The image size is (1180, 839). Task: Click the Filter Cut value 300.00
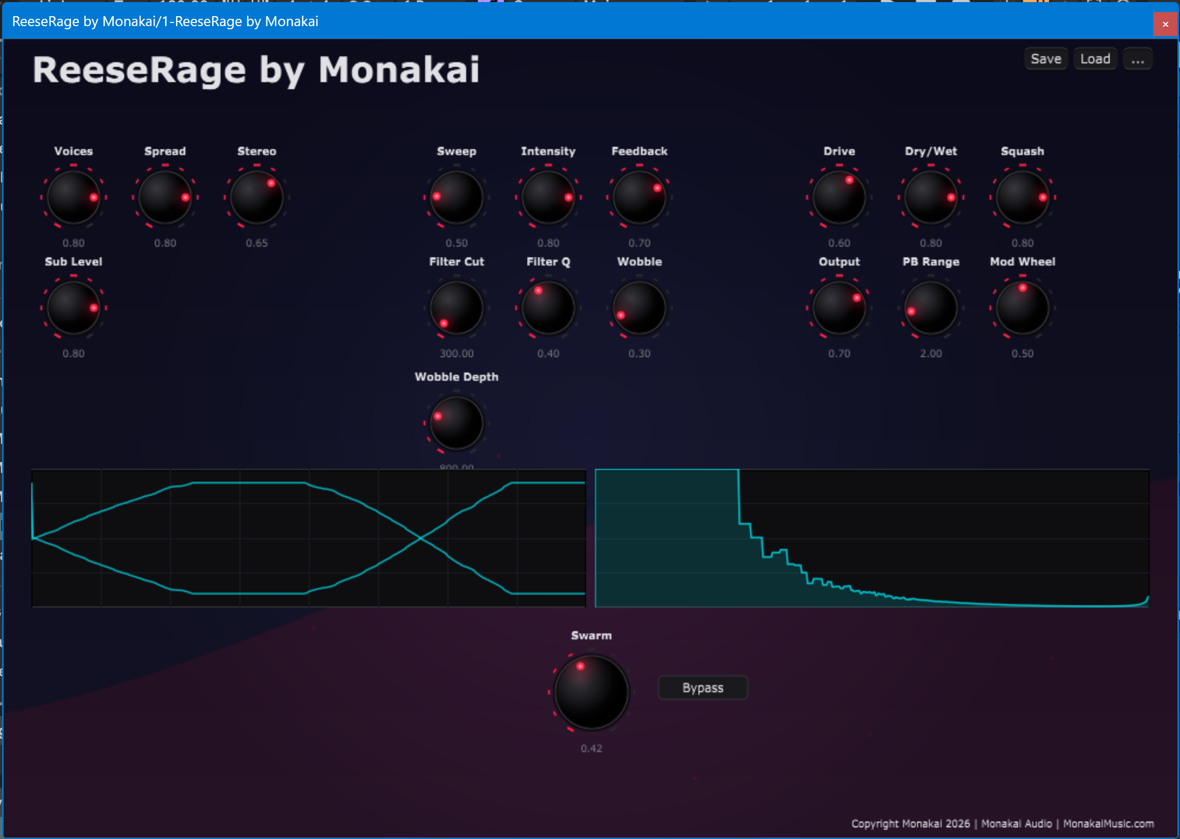click(x=457, y=353)
